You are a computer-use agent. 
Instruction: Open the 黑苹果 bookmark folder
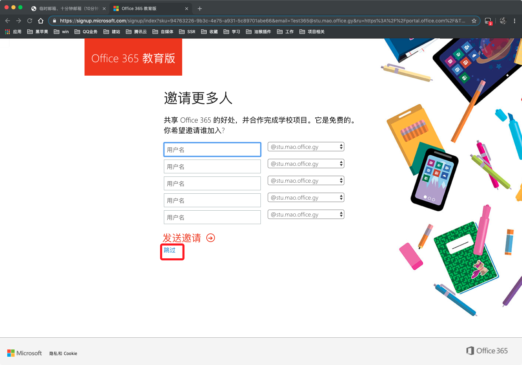click(38, 32)
